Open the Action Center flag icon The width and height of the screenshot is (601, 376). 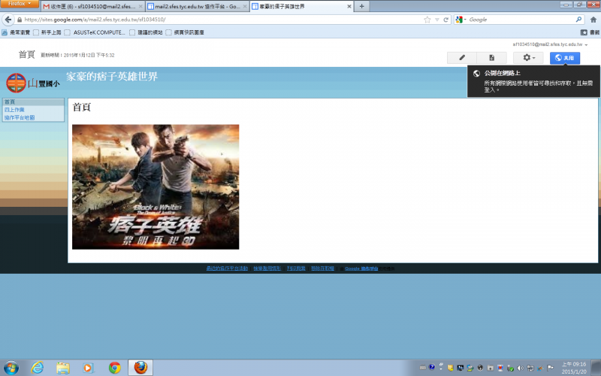[551, 368]
